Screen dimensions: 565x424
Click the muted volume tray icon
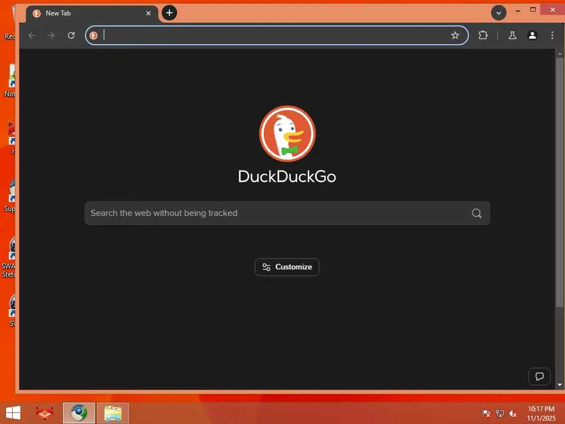513,413
